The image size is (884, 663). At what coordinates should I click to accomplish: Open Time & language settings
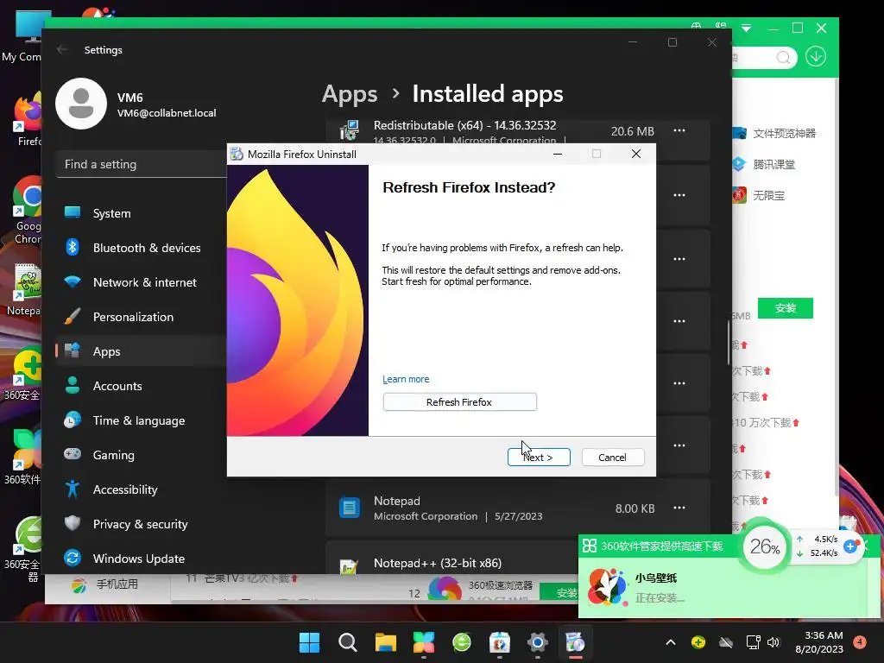[x=141, y=420]
